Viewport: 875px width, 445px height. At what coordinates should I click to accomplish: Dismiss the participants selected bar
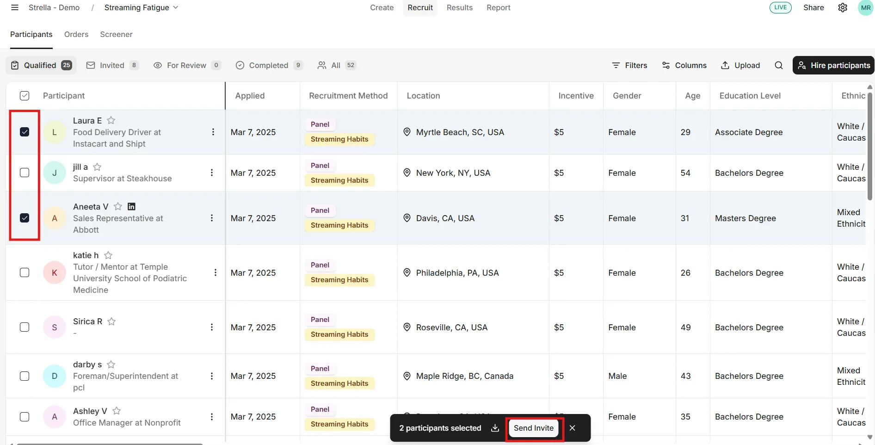tap(573, 428)
